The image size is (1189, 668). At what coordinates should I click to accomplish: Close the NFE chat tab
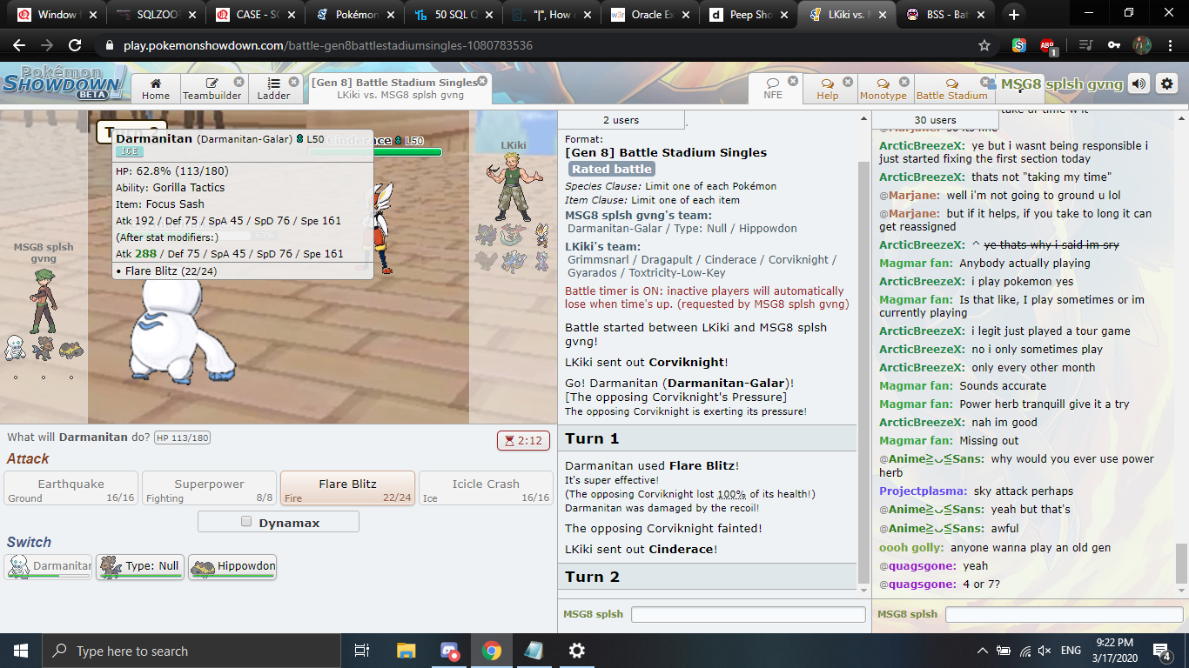pos(793,81)
